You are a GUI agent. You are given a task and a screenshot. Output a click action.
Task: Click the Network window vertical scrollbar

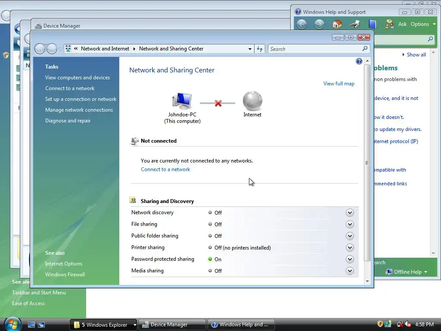tap(367, 163)
